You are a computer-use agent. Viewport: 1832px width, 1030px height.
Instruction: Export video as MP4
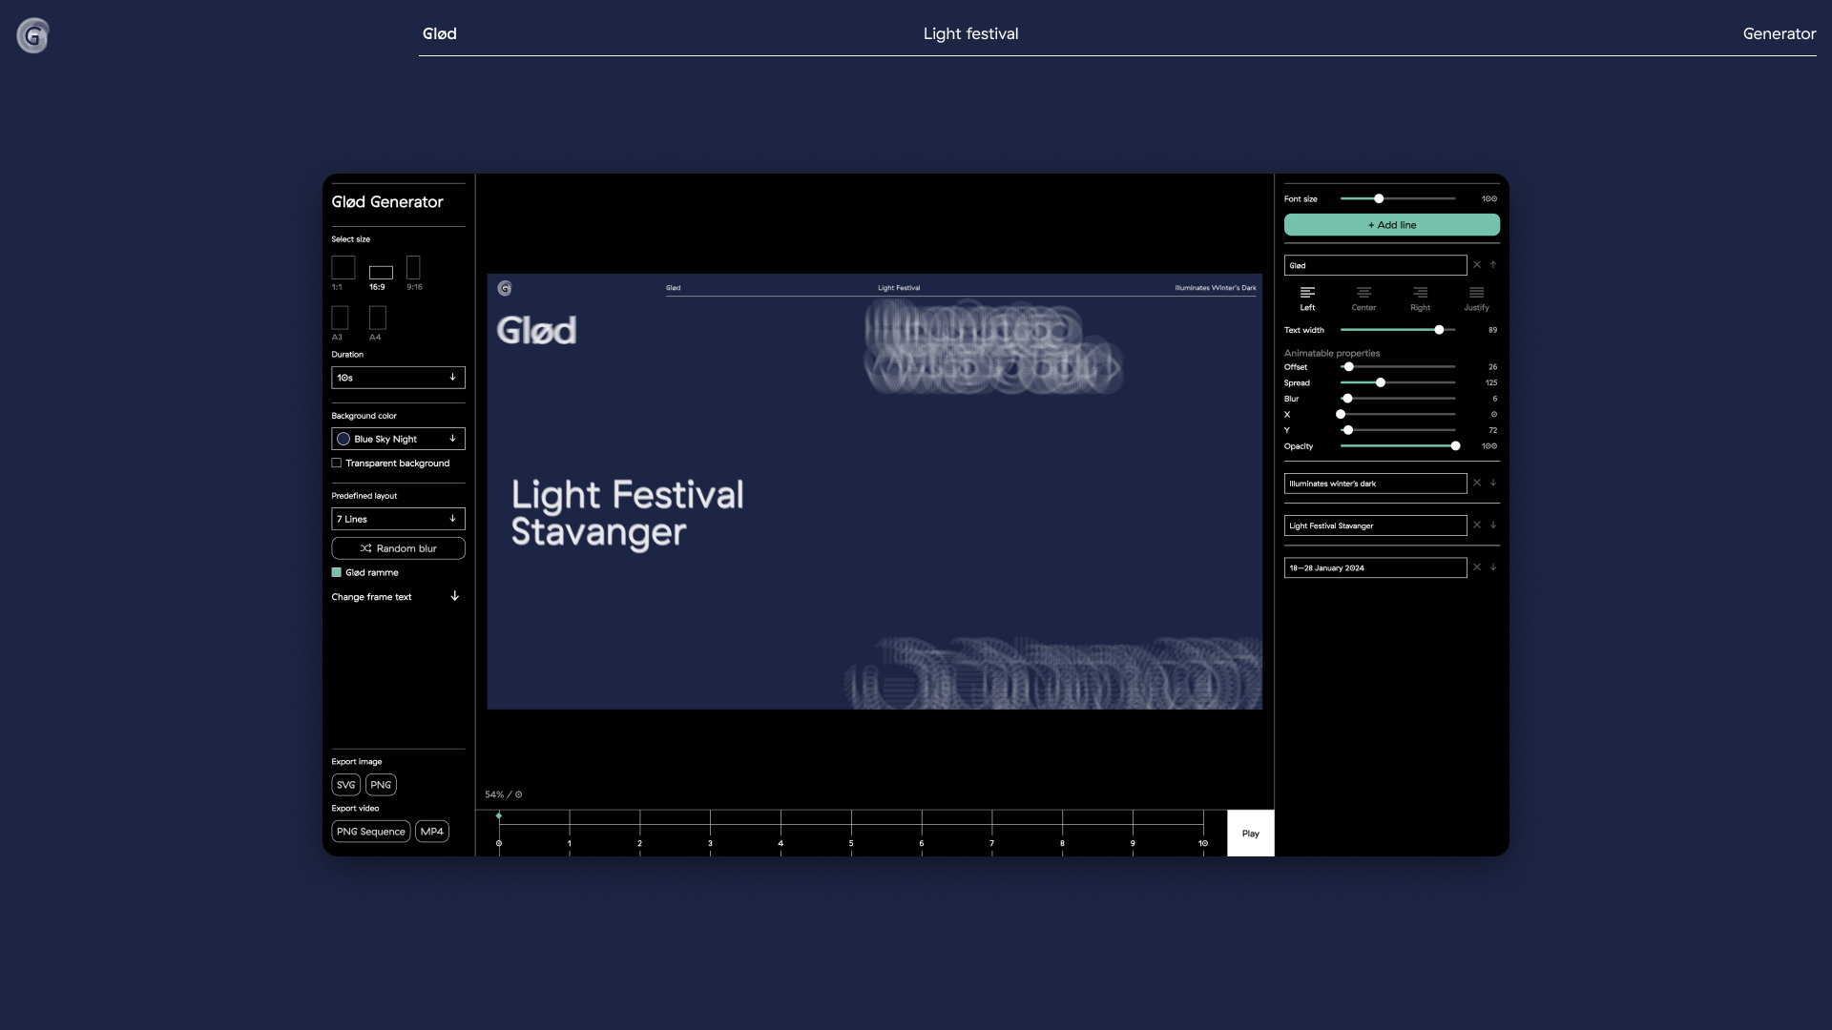pyautogui.click(x=431, y=832)
